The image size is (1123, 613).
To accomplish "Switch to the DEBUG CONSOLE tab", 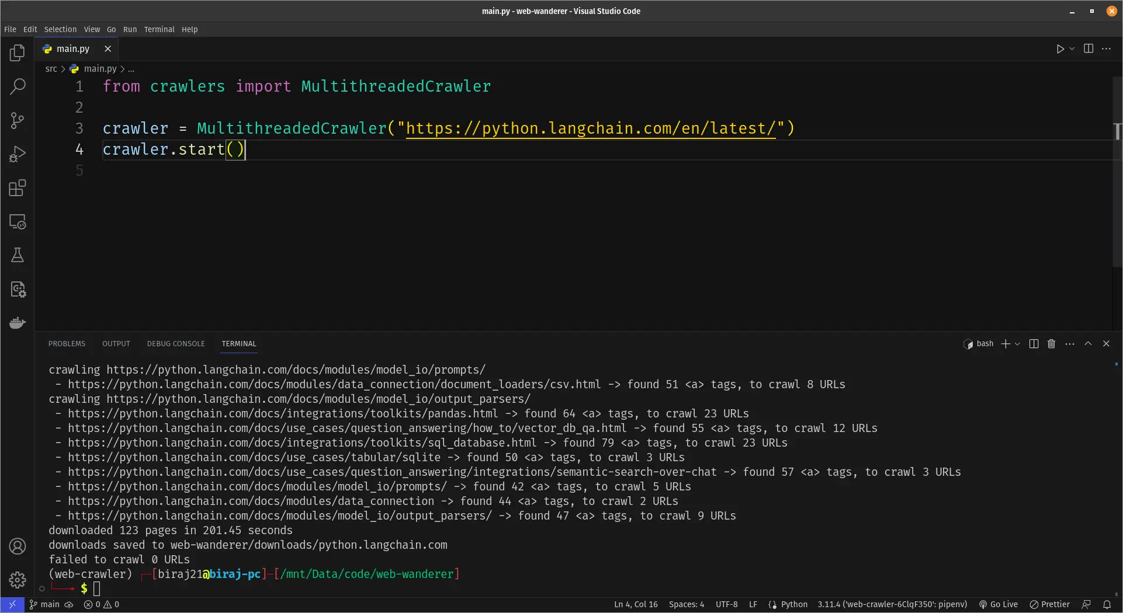I will pos(176,344).
